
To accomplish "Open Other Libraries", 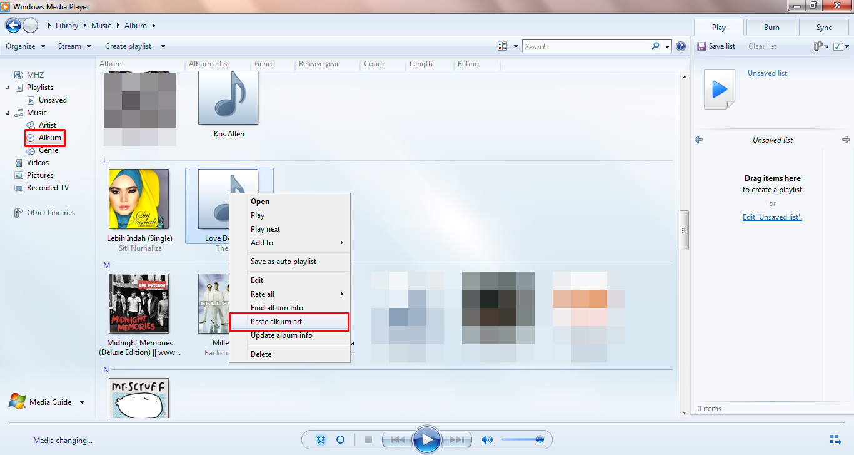I will (51, 213).
